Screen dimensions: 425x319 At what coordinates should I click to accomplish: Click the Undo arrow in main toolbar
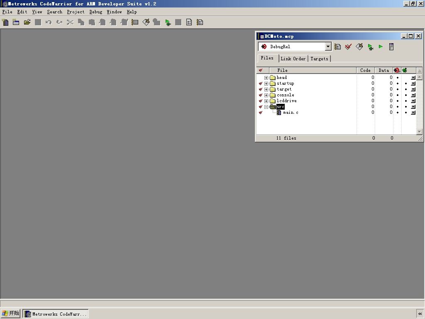[x=49, y=22]
